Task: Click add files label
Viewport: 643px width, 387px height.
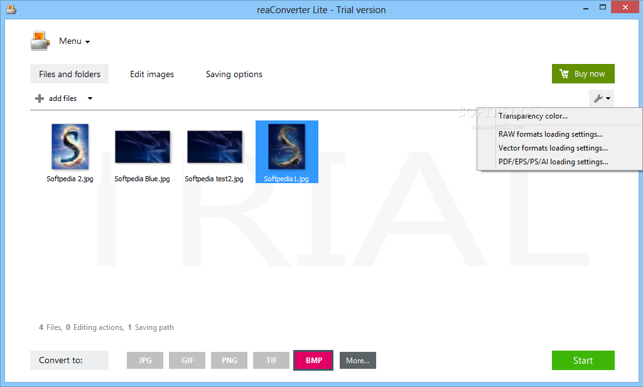Action: (63, 98)
